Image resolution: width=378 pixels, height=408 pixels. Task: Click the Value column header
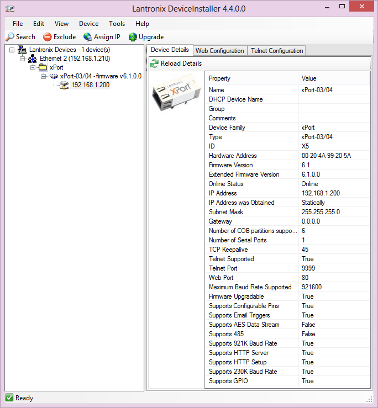point(334,78)
